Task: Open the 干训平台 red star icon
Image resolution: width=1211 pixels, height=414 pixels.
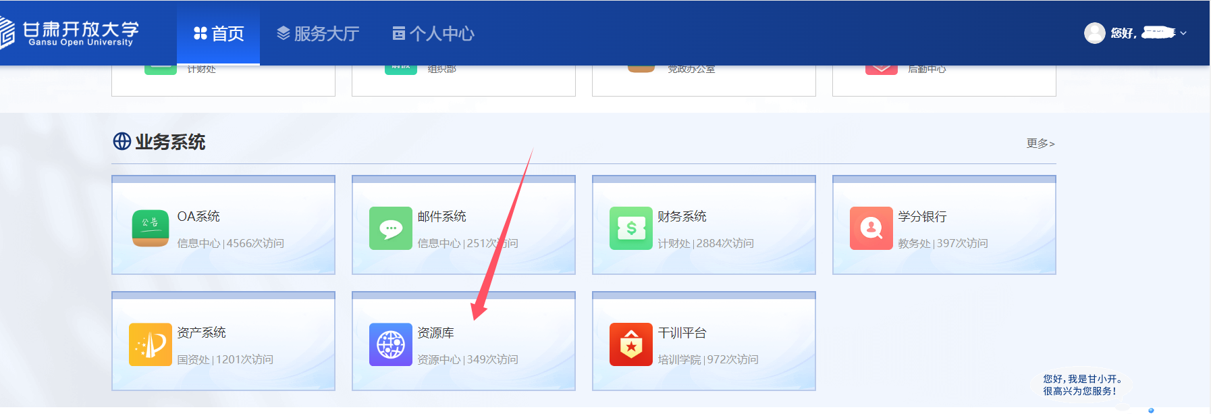Action: (x=631, y=344)
